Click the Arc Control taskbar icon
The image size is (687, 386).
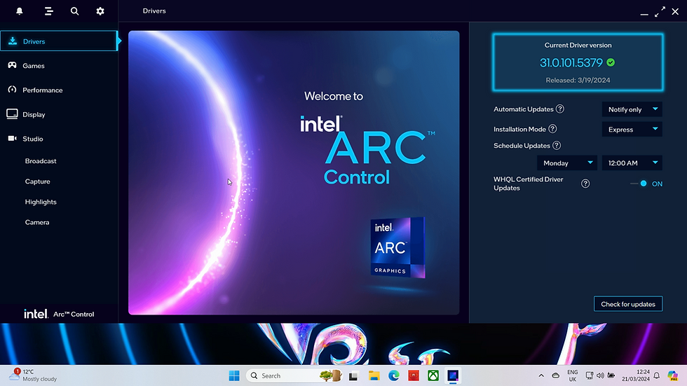pyautogui.click(x=453, y=375)
